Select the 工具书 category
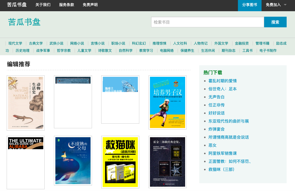 [247, 50]
